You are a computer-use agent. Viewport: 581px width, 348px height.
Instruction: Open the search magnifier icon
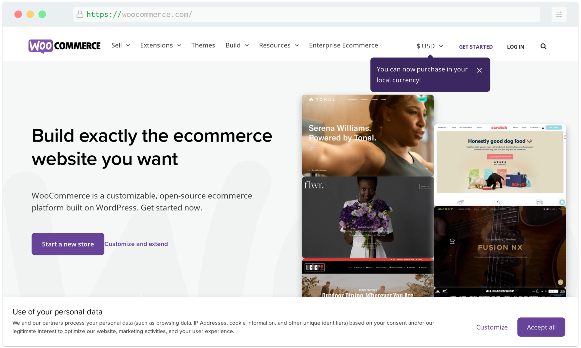(x=543, y=47)
